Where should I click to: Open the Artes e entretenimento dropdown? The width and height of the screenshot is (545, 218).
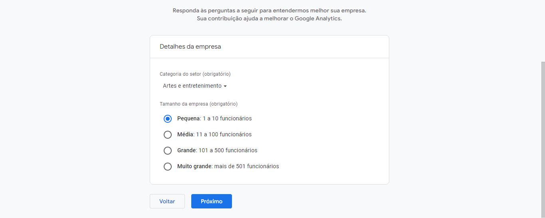192,86
